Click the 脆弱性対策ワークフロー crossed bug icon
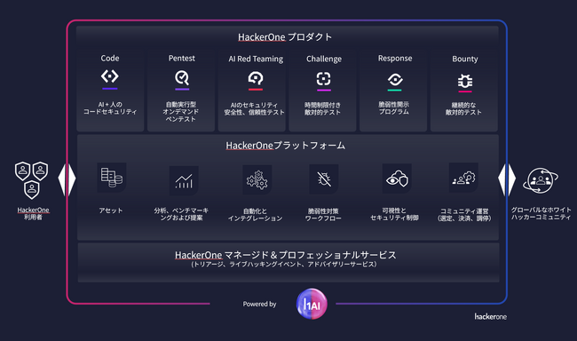This screenshot has width=577, height=341. tap(324, 179)
